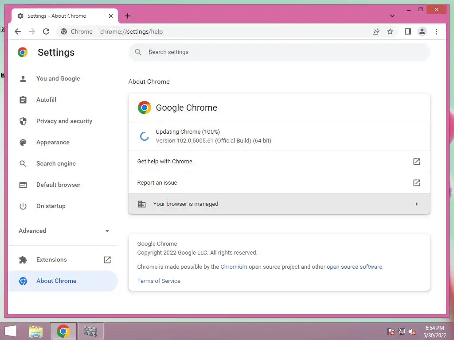Click the muted volume tray icon
This screenshot has width=454, height=340.
tap(412, 331)
